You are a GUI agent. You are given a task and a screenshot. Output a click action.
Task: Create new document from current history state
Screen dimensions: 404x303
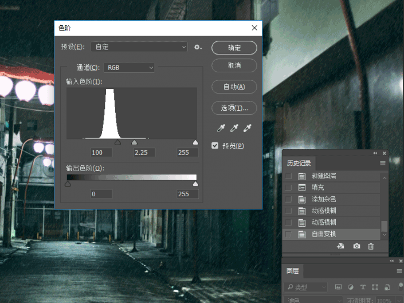coord(340,246)
